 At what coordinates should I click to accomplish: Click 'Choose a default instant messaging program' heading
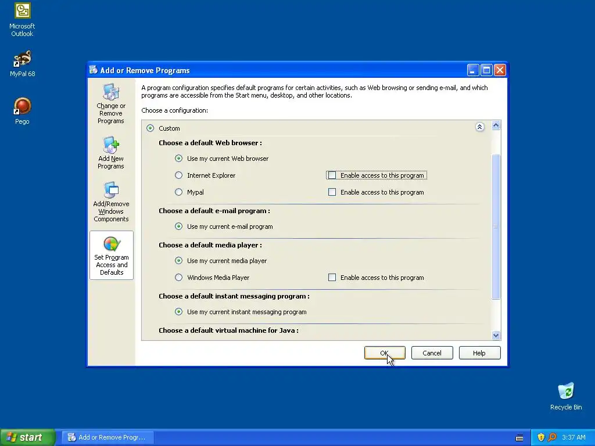tap(234, 296)
